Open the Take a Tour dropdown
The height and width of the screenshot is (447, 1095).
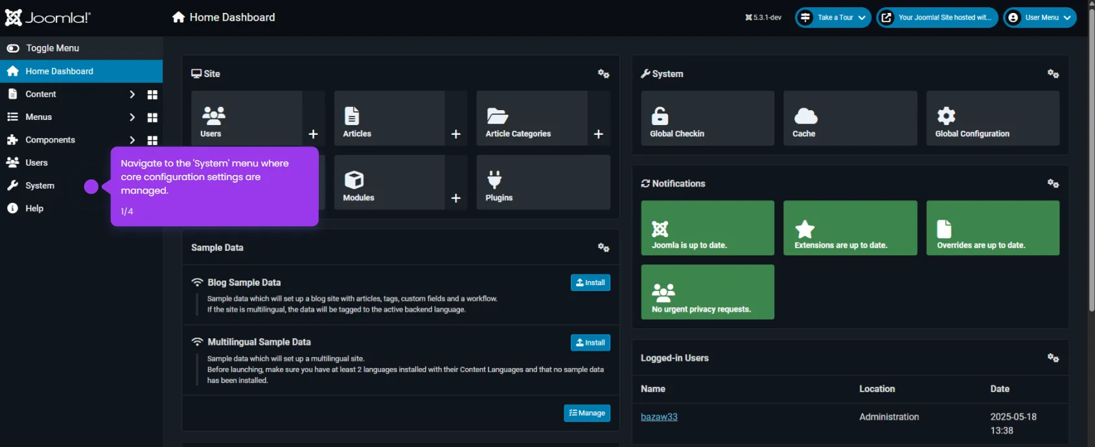(833, 17)
